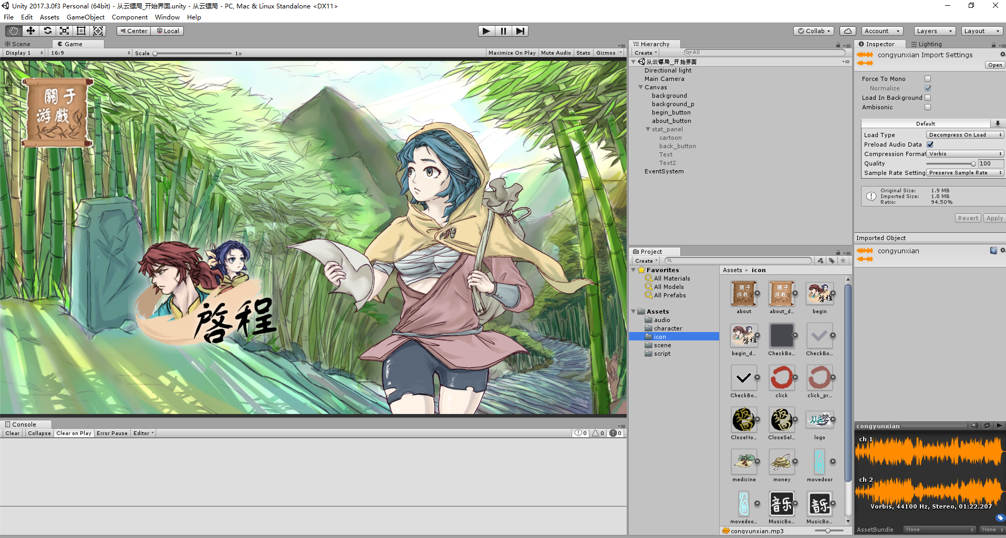Toggle Stats overlay
The image size is (1006, 538).
tap(583, 53)
